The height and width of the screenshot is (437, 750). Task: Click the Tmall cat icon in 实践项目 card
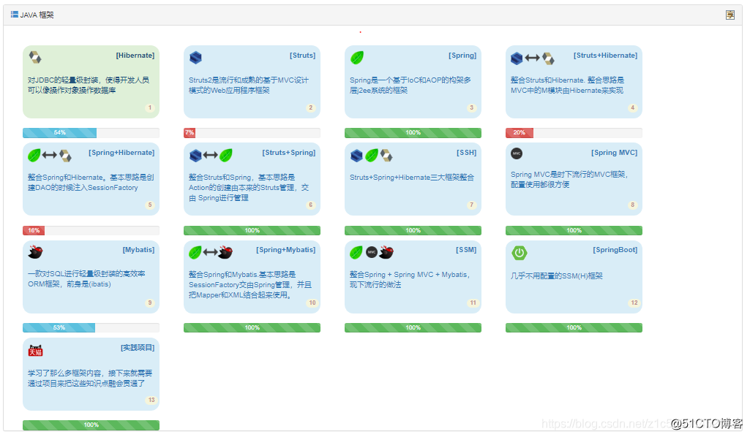[36, 351]
